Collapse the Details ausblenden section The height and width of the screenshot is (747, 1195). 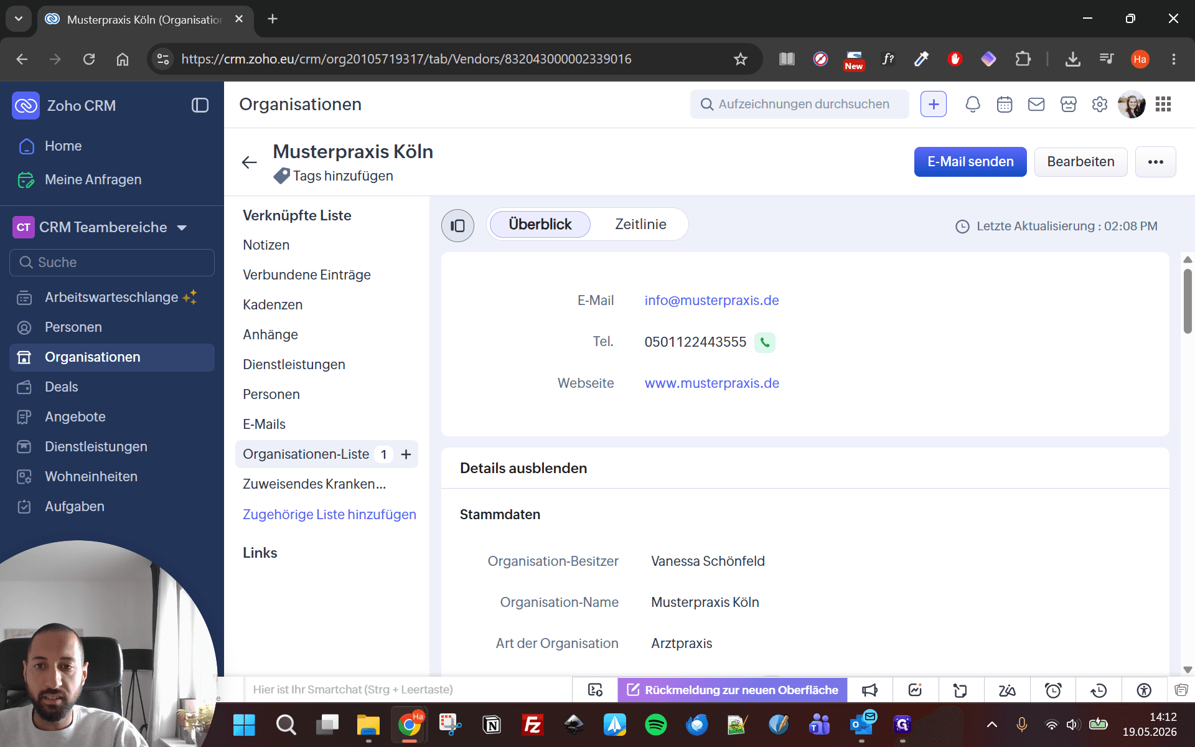pos(523,468)
